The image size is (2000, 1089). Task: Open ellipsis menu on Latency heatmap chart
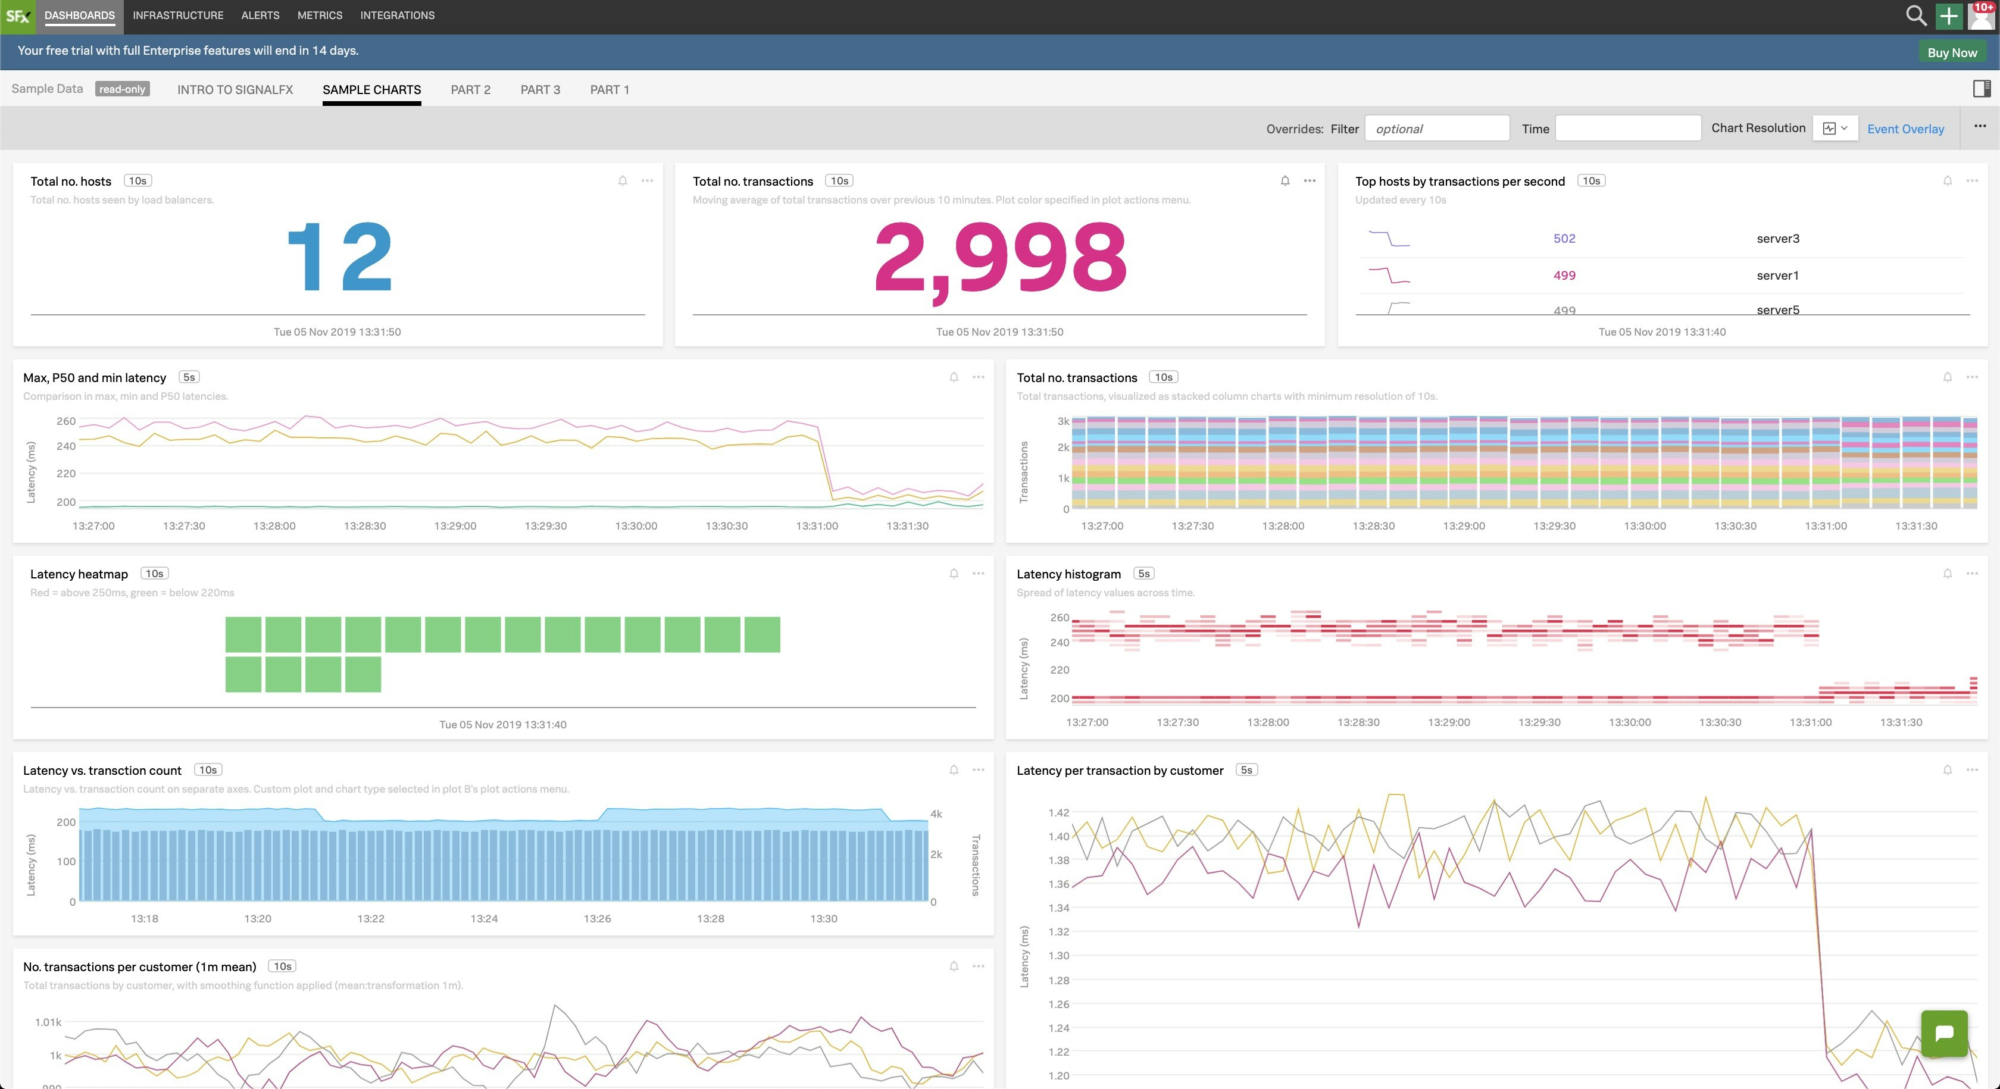[978, 574]
